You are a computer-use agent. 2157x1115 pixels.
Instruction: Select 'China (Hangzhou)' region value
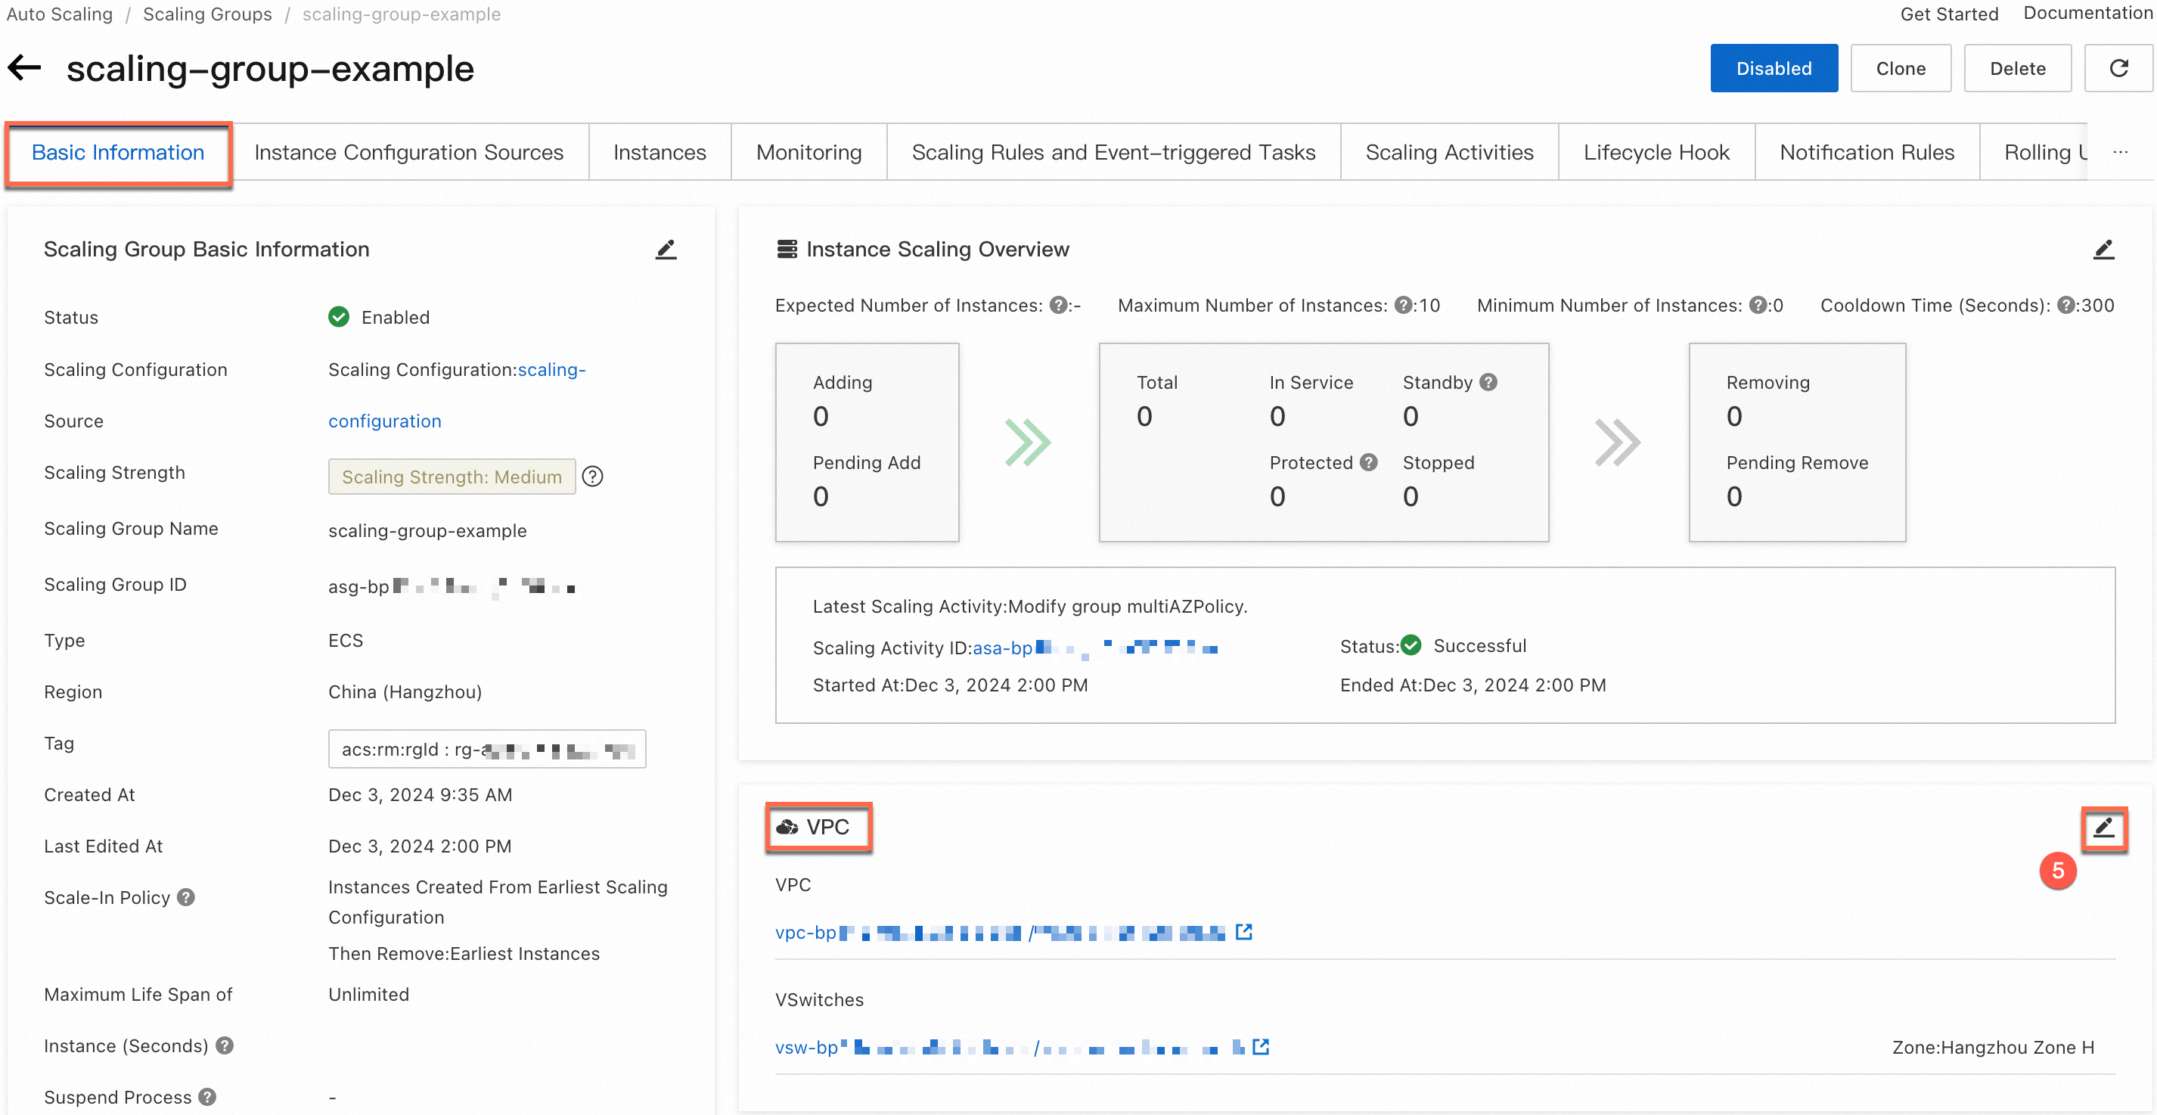(x=405, y=692)
